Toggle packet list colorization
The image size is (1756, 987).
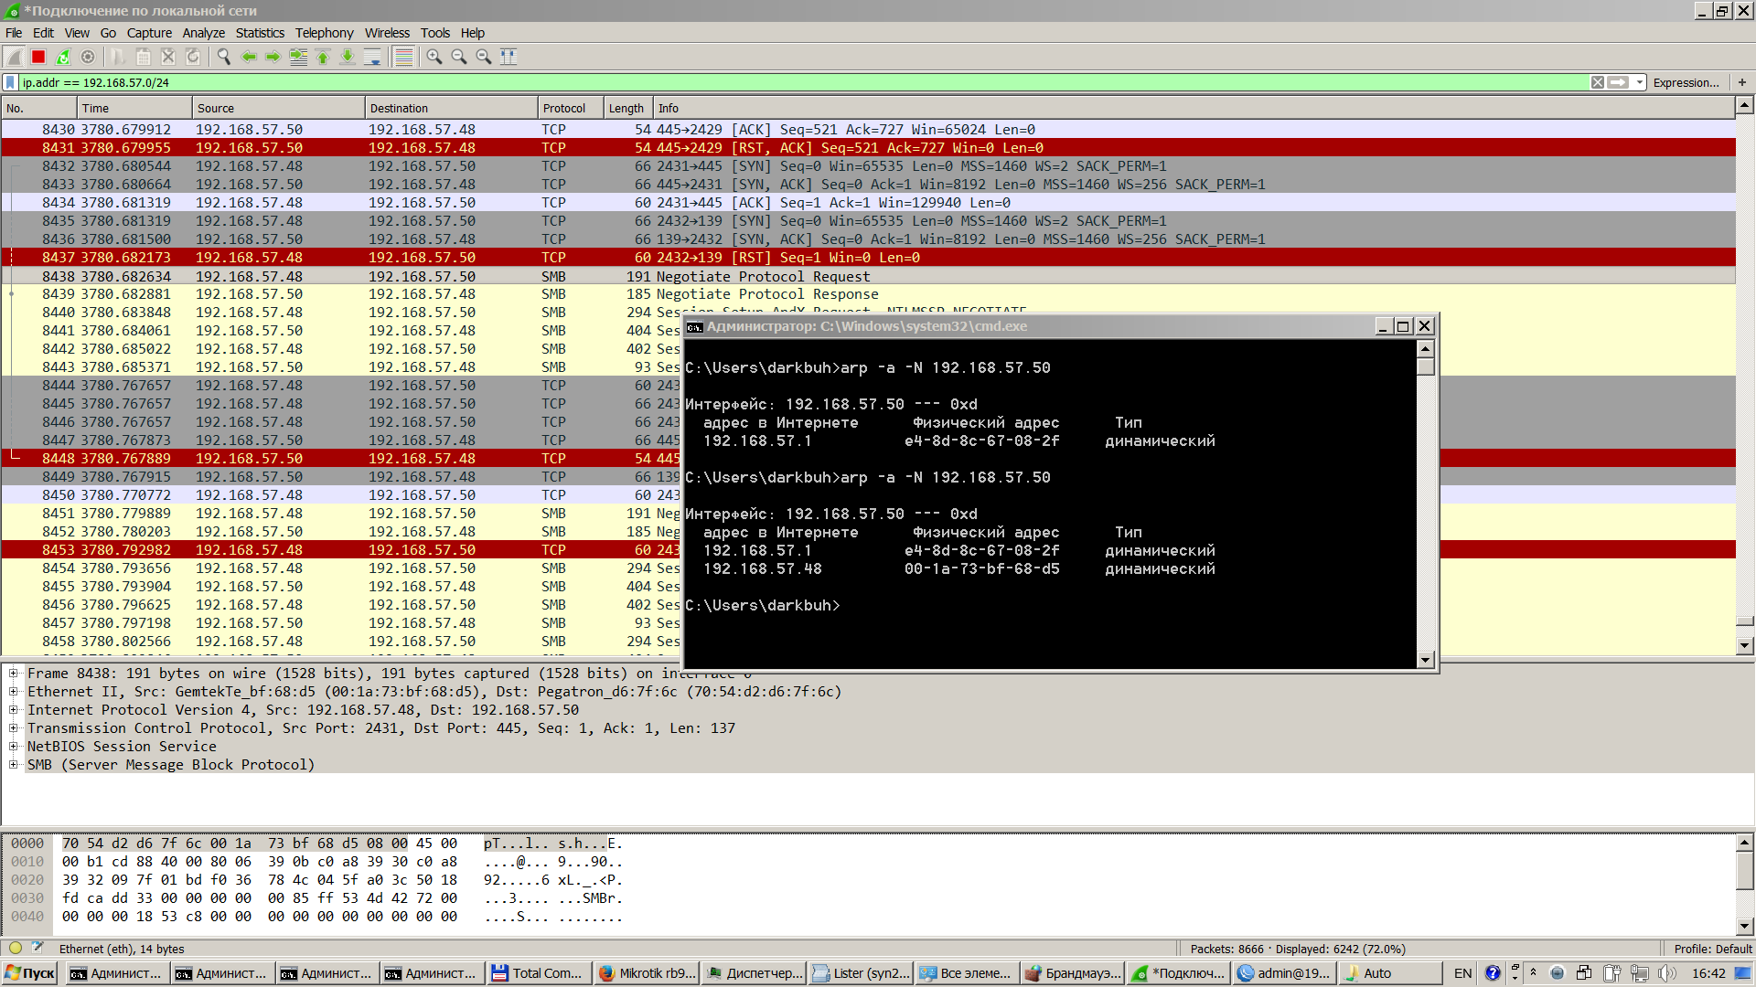[x=403, y=57]
